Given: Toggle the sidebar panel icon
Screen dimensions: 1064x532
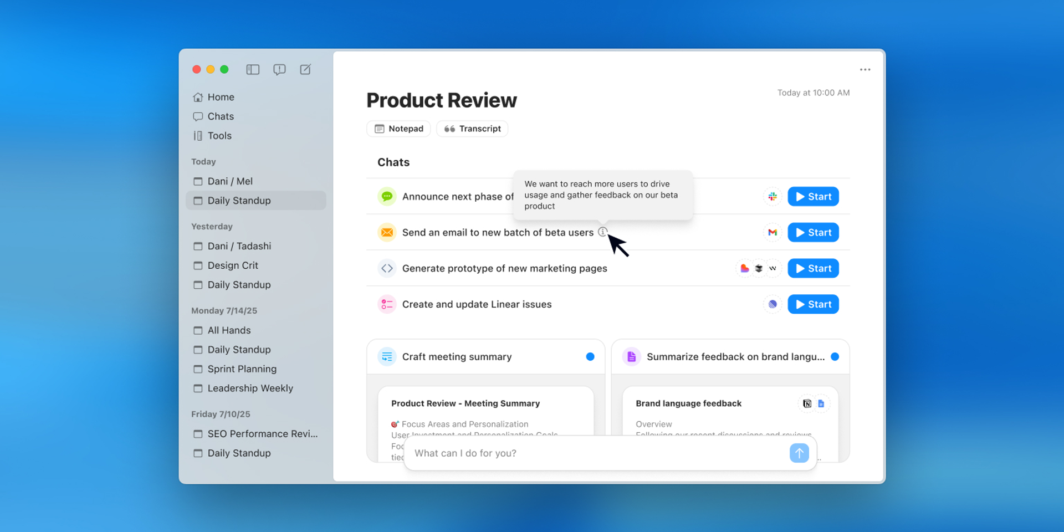Looking at the screenshot, I should tap(253, 69).
